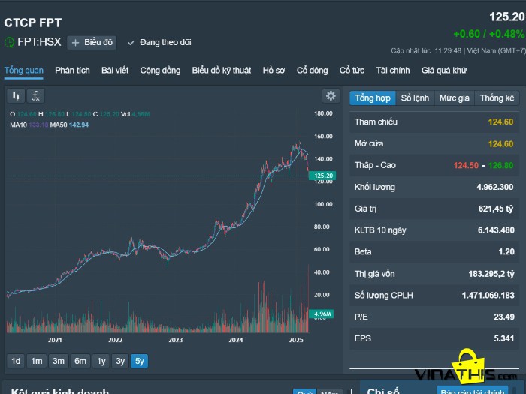Click the CTCP FPT company title

point(33,23)
